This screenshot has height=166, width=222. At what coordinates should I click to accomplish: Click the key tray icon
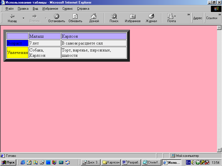(x=203, y=162)
